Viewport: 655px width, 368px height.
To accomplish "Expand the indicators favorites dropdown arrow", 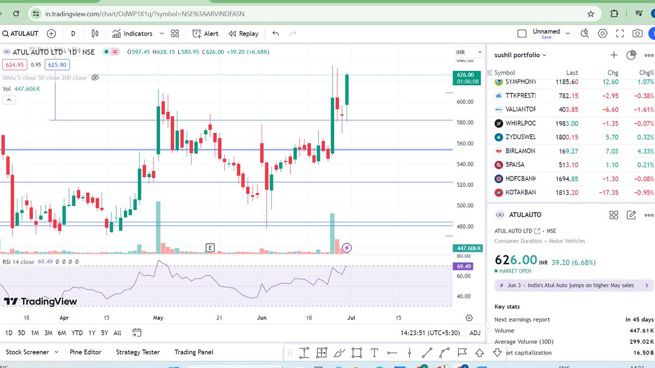I will (x=162, y=33).
